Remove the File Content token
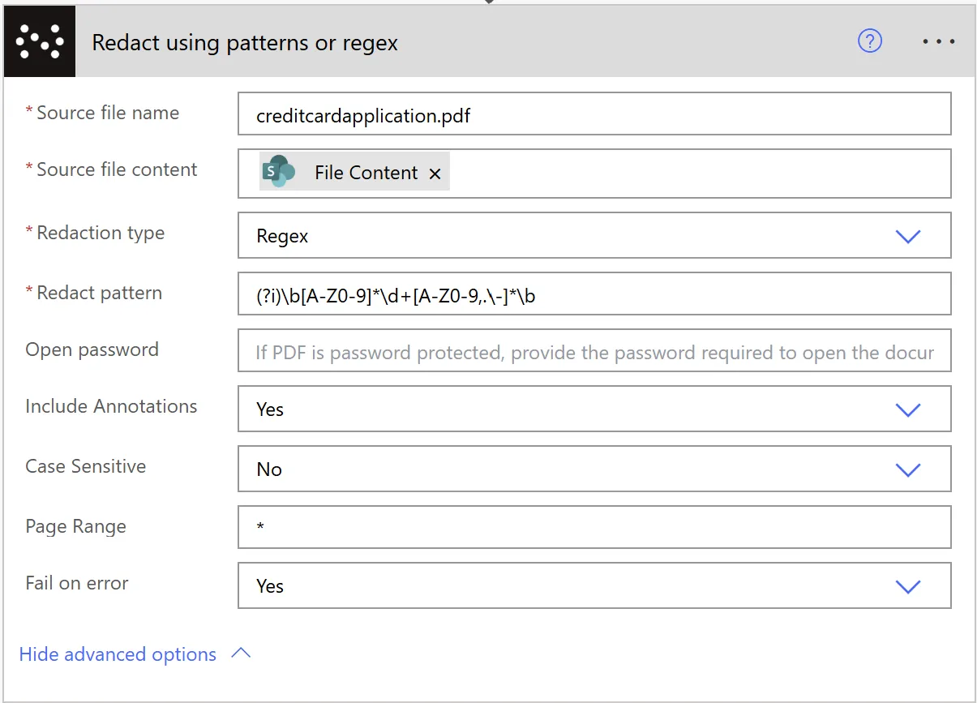The image size is (977, 703). pos(435,173)
